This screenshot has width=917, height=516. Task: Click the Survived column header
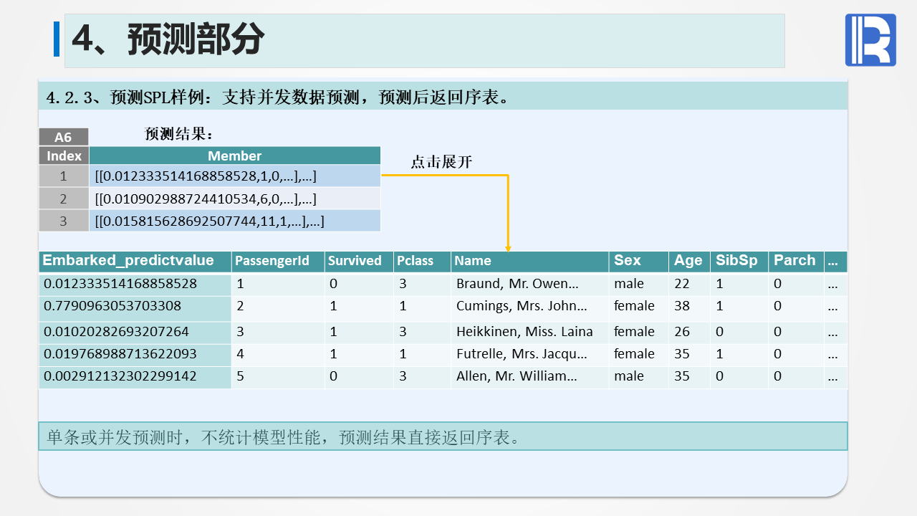coord(359,261)
